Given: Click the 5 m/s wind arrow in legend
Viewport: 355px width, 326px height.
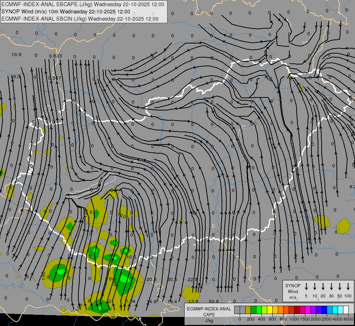Looking at the screenshot, I should (306, 287).
